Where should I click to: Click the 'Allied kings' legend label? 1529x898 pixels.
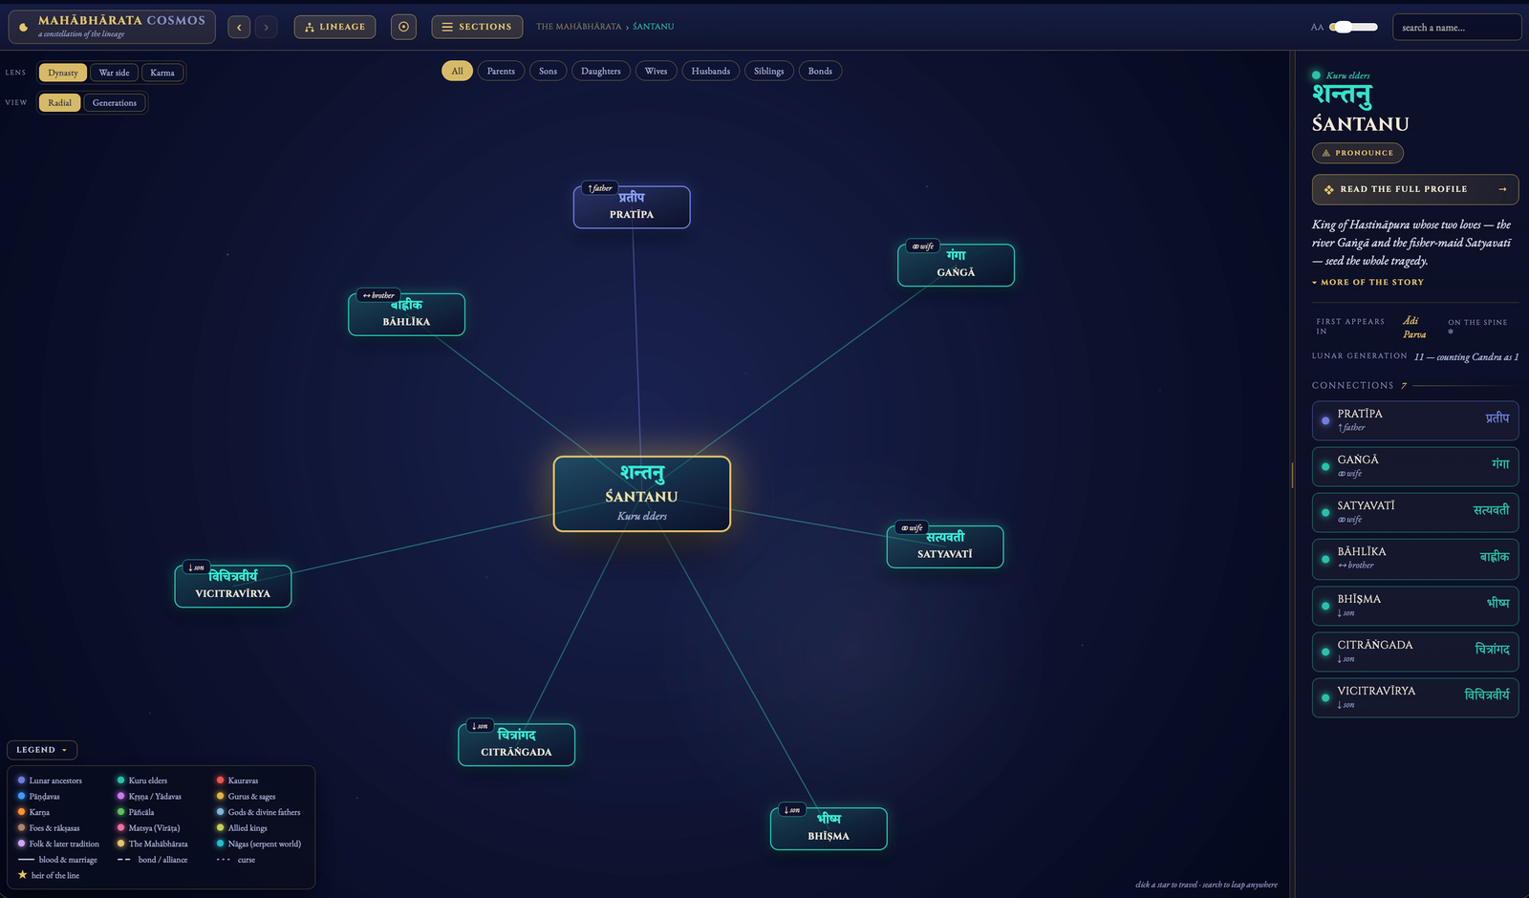248,828
